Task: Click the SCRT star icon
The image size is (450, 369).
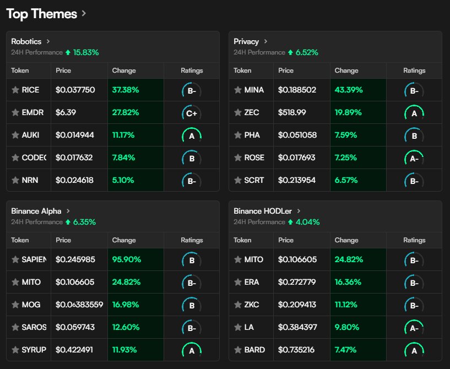Action: 238,180
